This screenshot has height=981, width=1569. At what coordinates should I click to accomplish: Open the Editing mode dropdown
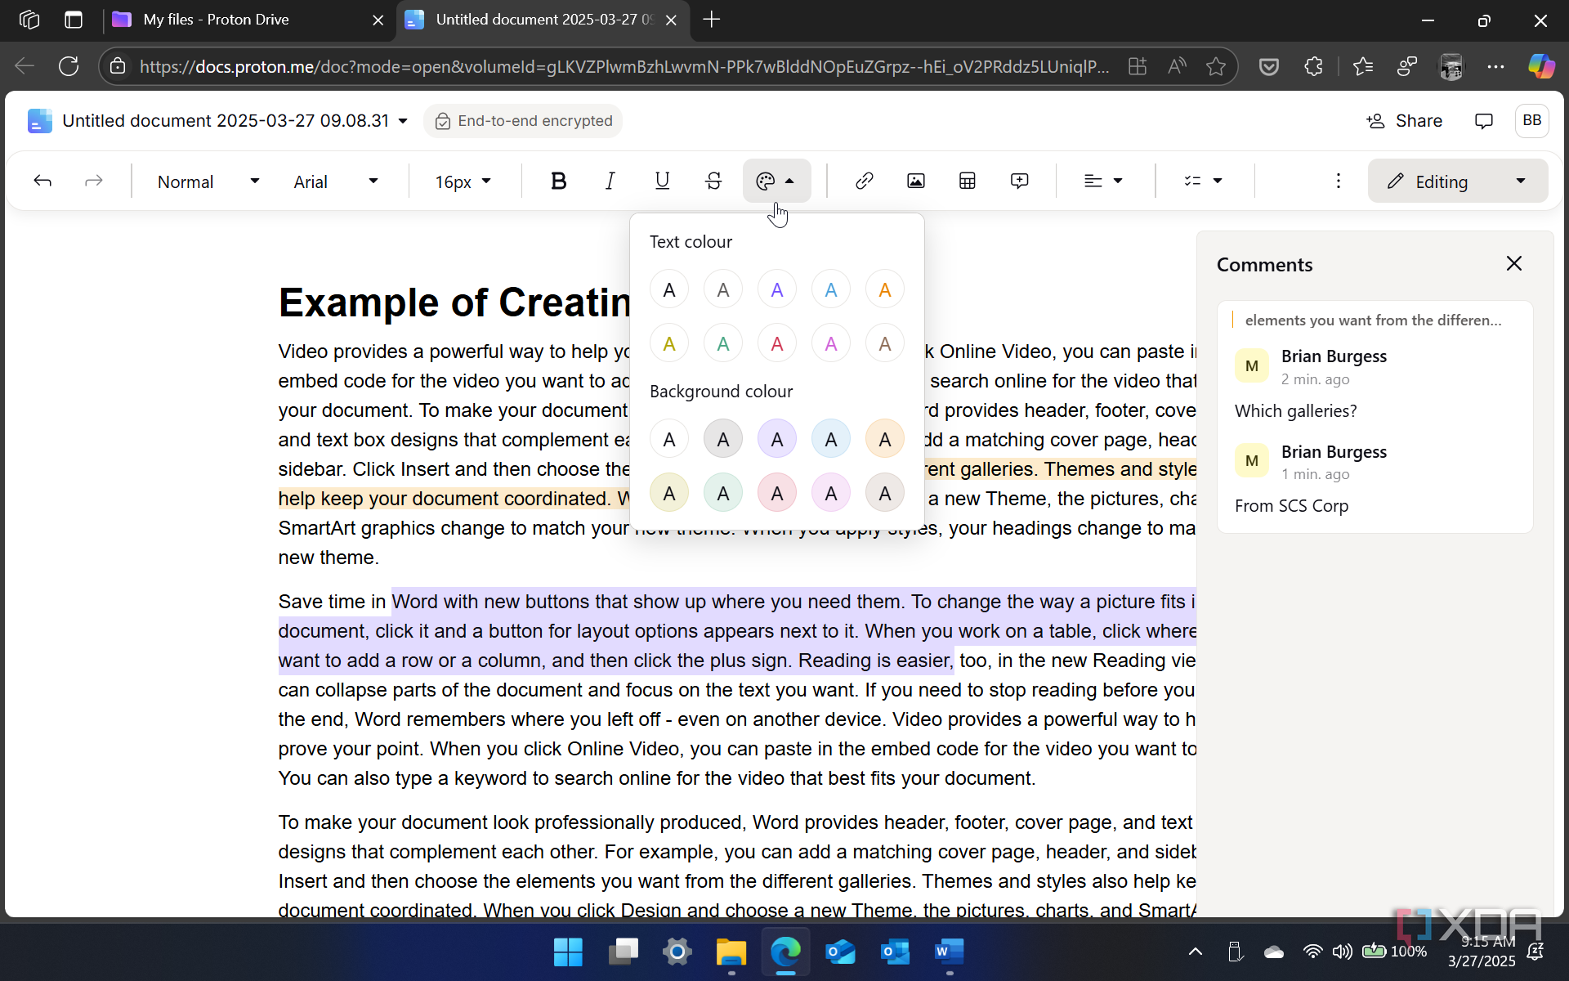tap(1457, 181)
